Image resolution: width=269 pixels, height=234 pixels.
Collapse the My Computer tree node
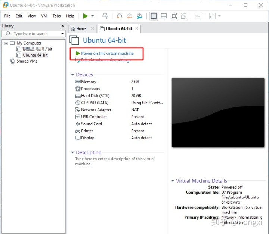(6, 43)
